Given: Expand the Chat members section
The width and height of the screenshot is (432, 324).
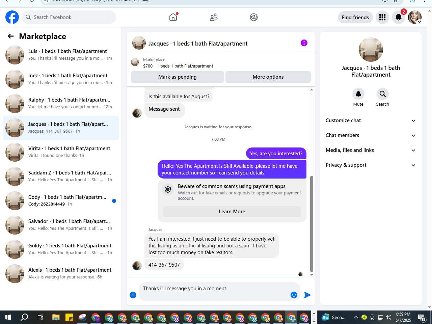Looking at the screenshot, I should pyautogui.click(x=371, y=135).
